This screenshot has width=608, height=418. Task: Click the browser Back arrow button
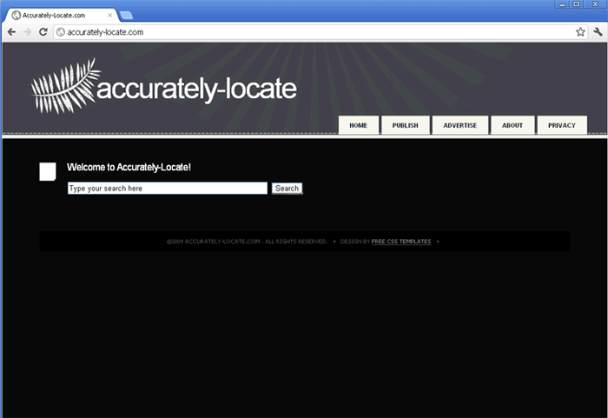[11, 32]
